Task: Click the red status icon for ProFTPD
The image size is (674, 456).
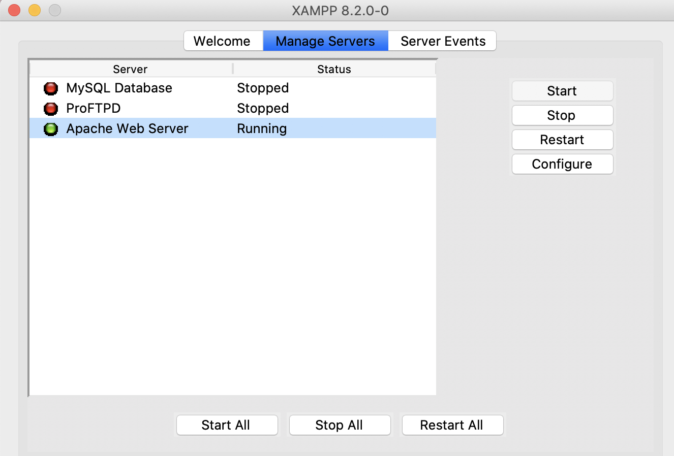Action: tap(51, 109)
